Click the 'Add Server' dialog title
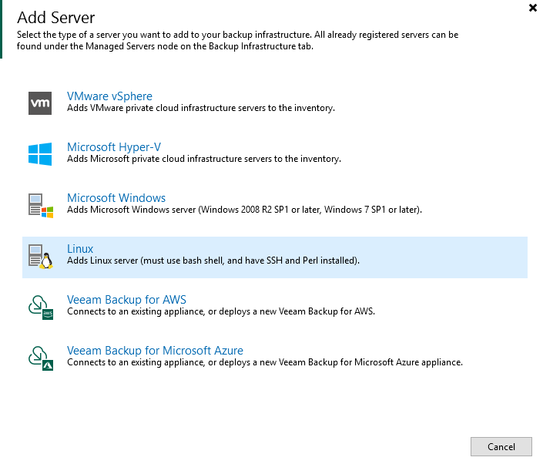 [x=55, y=18]
